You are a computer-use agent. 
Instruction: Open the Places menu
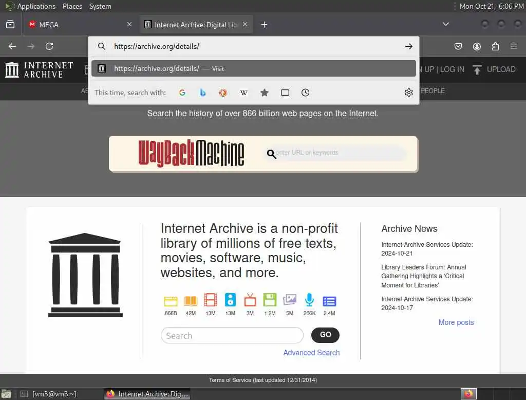pyautogui.click(x=72, y=6)
